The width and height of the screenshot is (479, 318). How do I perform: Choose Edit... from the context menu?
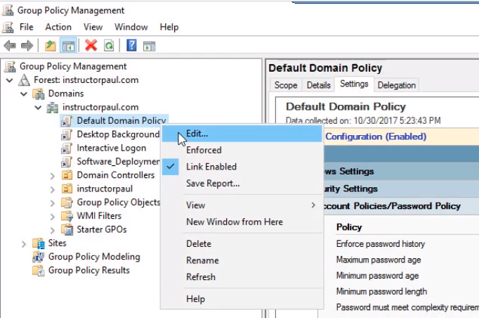197,133
